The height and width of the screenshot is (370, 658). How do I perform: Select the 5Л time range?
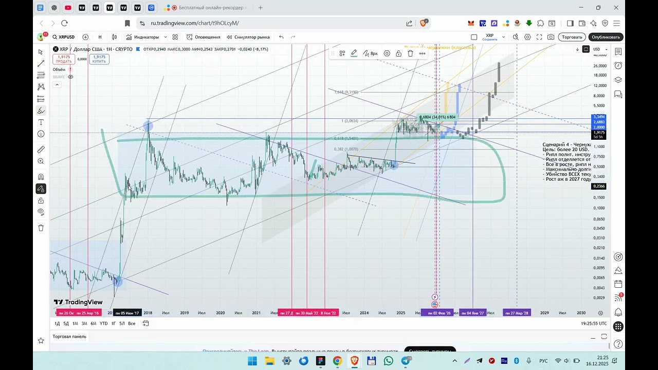[x=122, y=323]
